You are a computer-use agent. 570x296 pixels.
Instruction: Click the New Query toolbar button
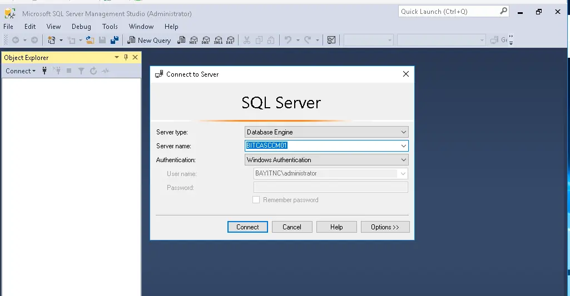pos(149,41)
